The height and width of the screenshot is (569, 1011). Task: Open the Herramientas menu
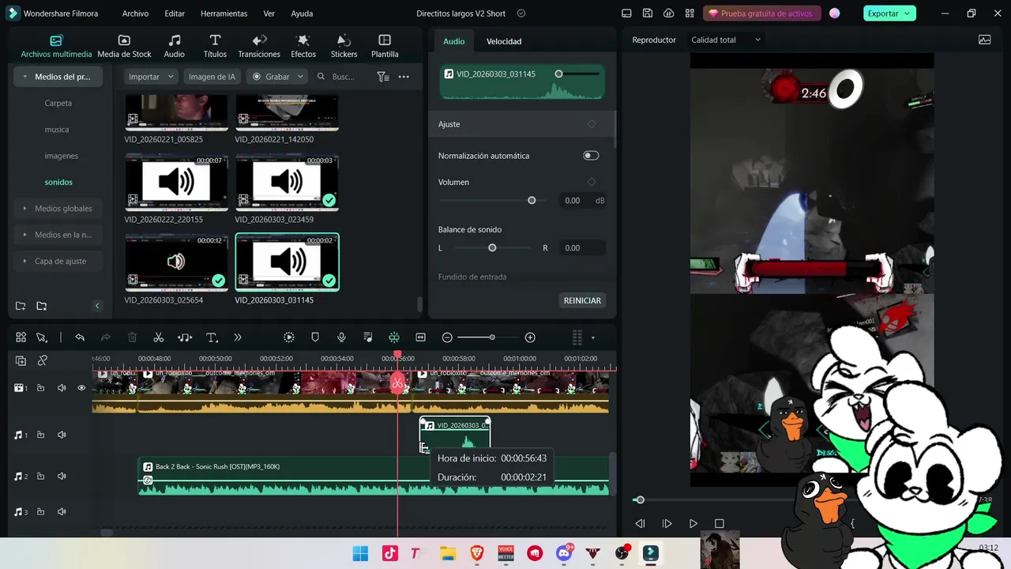pos(224,13)
